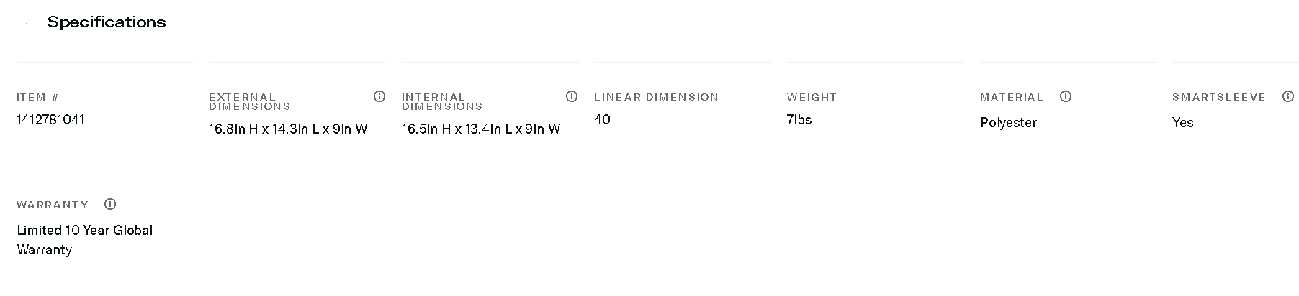
Task: Click the linear dimension value 40
Action: [x=602, y=119]
